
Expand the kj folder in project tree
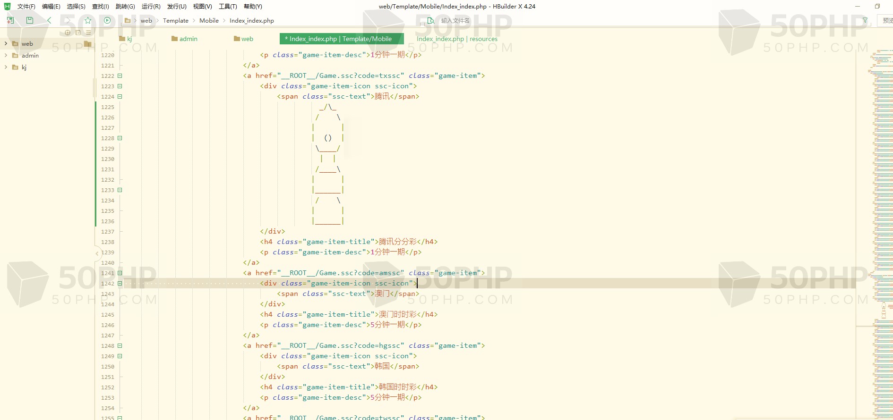coord(6,67)
